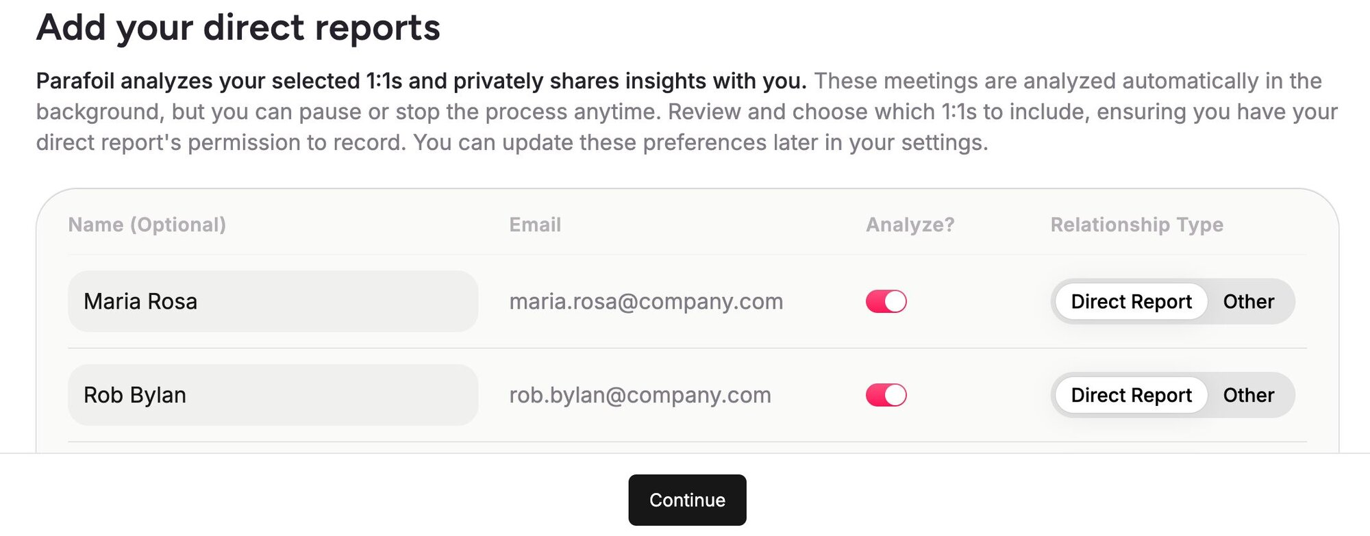Viewport: 1370px width, 536px height.
Task: Mark Rob Bylan's relationship as Other
Action: pos(1248,395)
